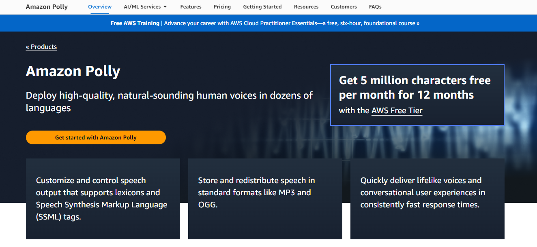Open the Free AWS Training banner link

coord(265,23)
